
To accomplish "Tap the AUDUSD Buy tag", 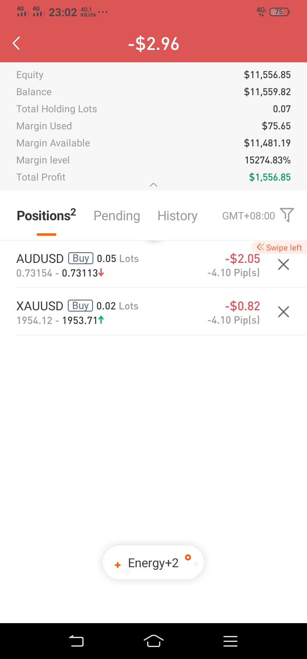I will [81, 258].
